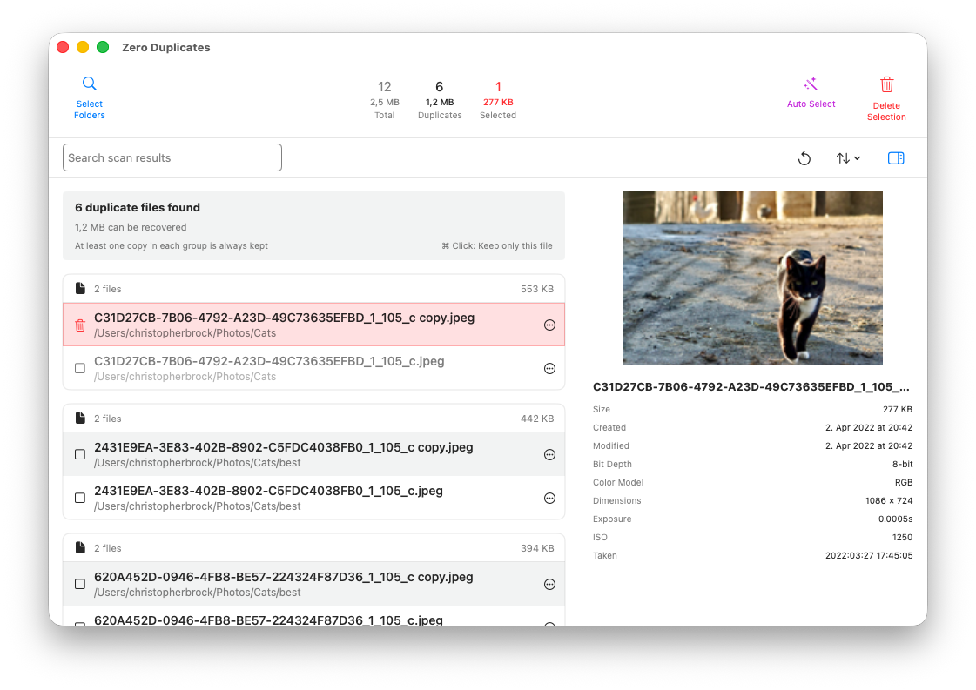Screen dimensions: 976x690
Task: Check the box for 620A452D copy.jpeg
Action: pyautogui.click(x=80, y=585)
